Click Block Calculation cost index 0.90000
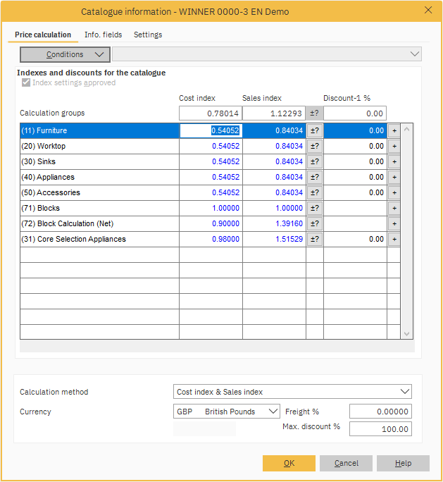This screenshot has height=482, width=443. point(211,224)
